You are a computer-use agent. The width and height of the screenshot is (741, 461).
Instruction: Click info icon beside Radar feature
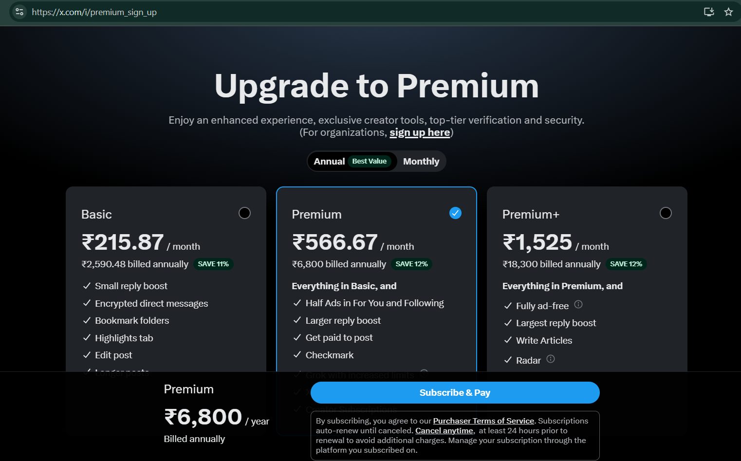pyautogui.click(x=551, y=359)
